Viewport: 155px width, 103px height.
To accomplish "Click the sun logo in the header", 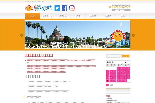I will point(29,8).
